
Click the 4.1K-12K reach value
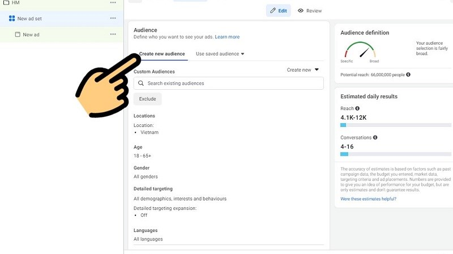coord(353,117)
